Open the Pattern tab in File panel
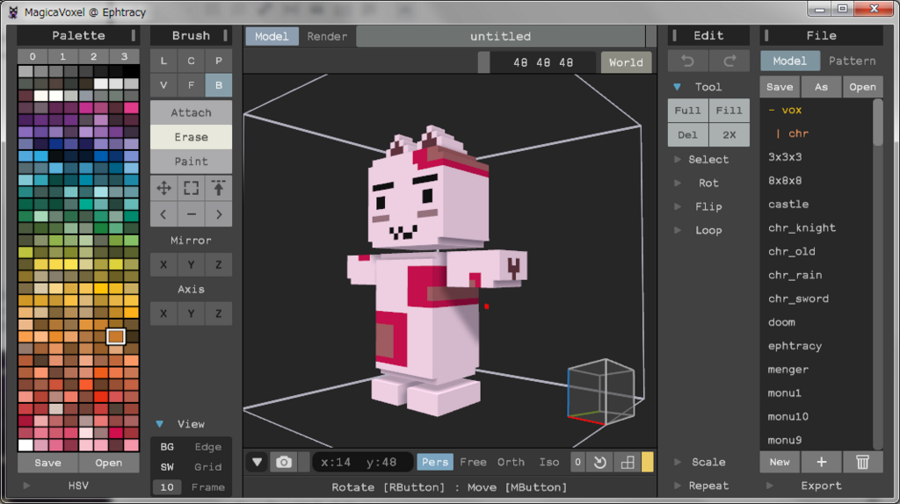900x504 pixels. click(852, 61)
